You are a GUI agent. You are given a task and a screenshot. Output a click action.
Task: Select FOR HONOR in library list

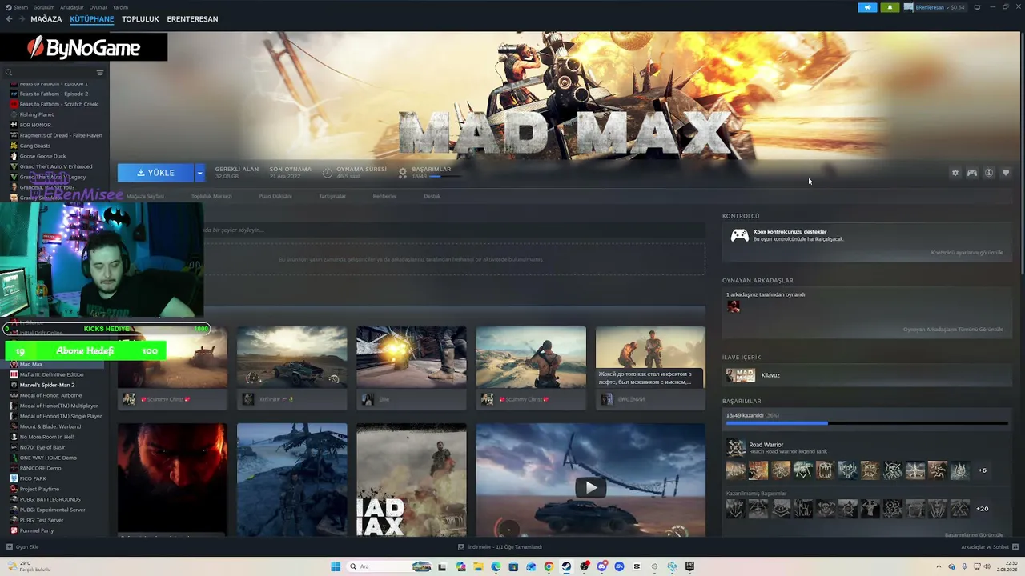pyautogui.click(x=35, y=125)
